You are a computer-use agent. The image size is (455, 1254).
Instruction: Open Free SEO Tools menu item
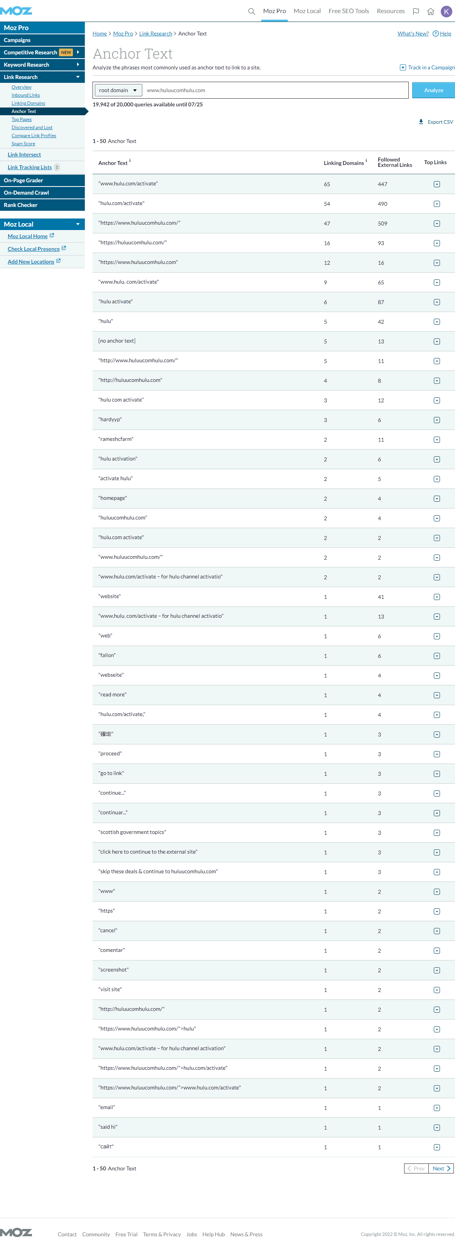tap(348, 11)
